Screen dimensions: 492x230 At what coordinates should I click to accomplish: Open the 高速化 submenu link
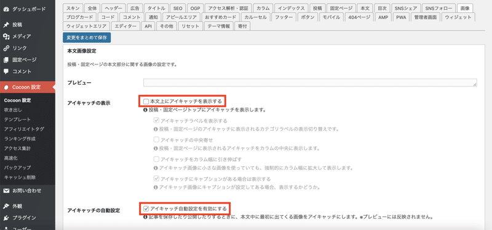point(10,158)
